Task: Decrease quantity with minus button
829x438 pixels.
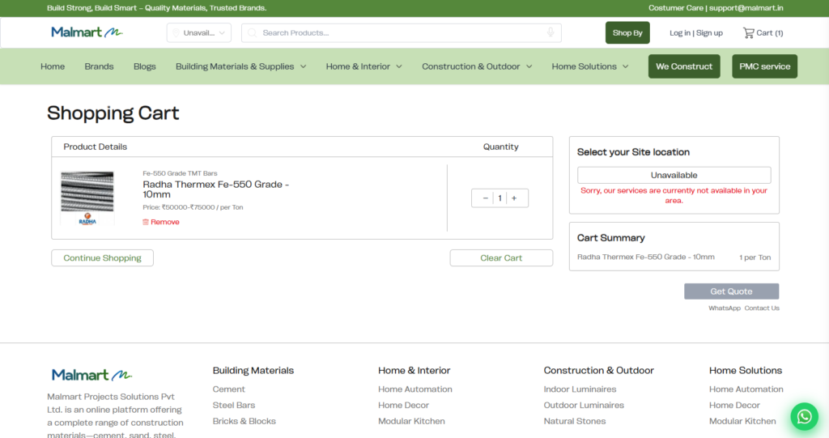Action: coord(486,198)
